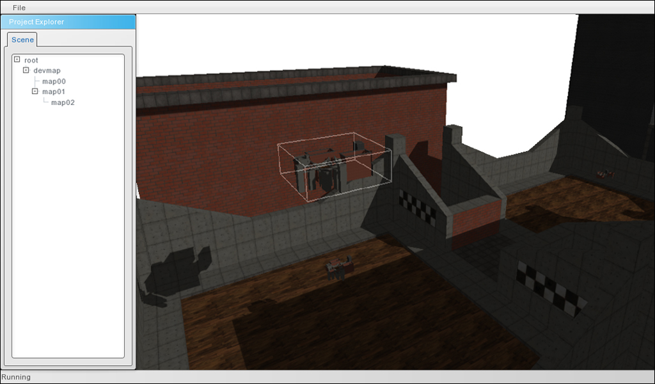This screenshot has height=384, width=655.
Task: Open the File menu
Action: click(19, 8)
